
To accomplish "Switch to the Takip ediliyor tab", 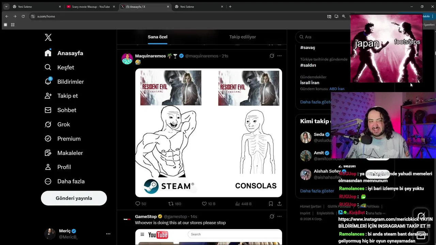I will [243, 37].
